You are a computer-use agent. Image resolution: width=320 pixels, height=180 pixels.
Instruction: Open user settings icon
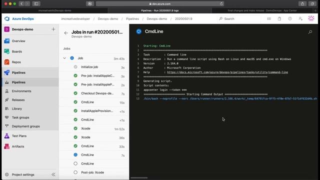[300, 19]
